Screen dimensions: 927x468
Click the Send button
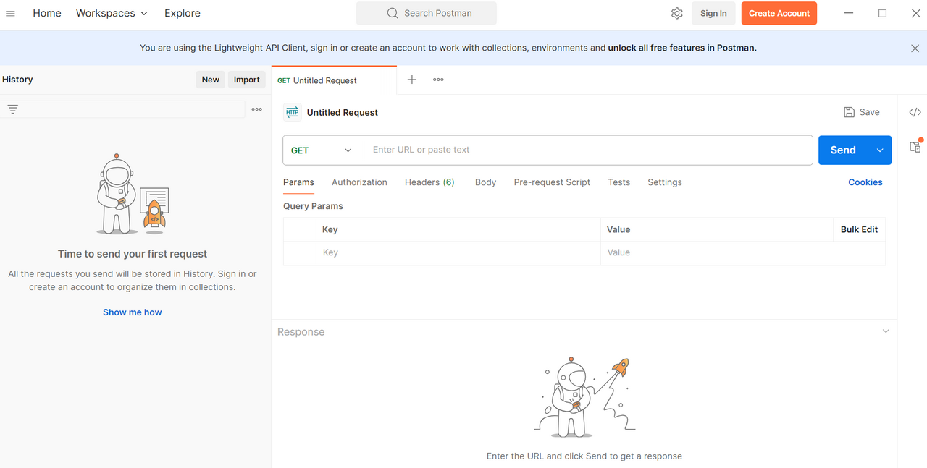[843, 150]
